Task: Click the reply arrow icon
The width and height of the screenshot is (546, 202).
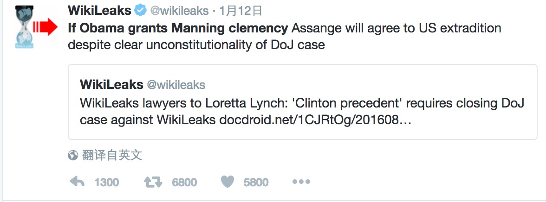Action: pyautogui.click(x=77, y=182)
